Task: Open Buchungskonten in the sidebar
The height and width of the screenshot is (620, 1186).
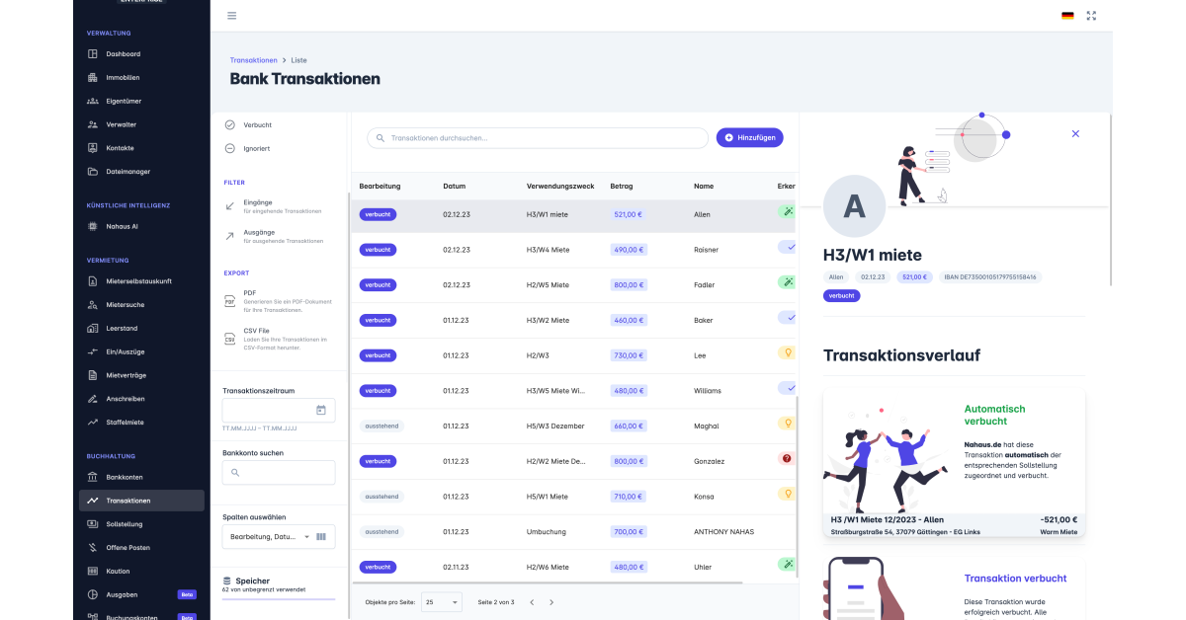Action: 141,615
